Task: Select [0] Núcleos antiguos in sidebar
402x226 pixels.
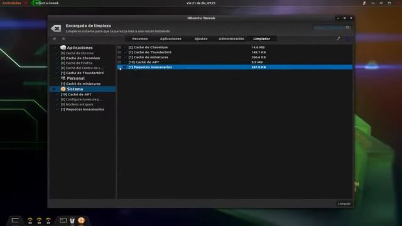Action: (x=77, y=105)
